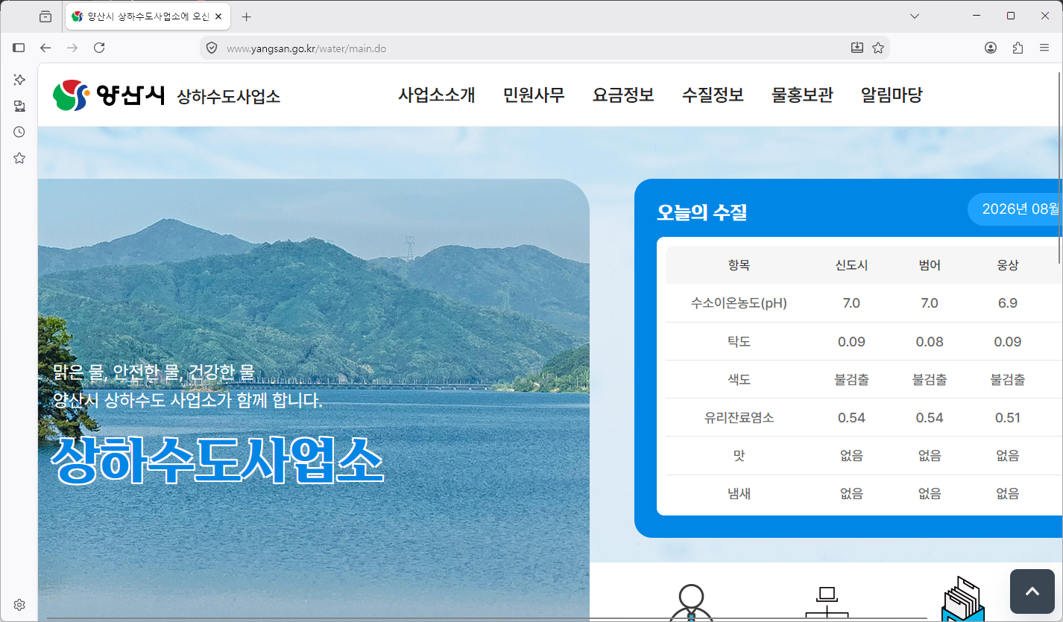Viewport: 1063px width, 622px height.
Task: Open the sidebar toggle in browser toolbar
Action: pos(19,48)
